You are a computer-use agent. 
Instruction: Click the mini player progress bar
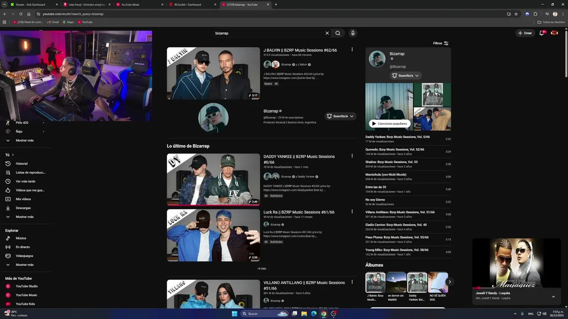pyautogui.click(x=517, y=288)
